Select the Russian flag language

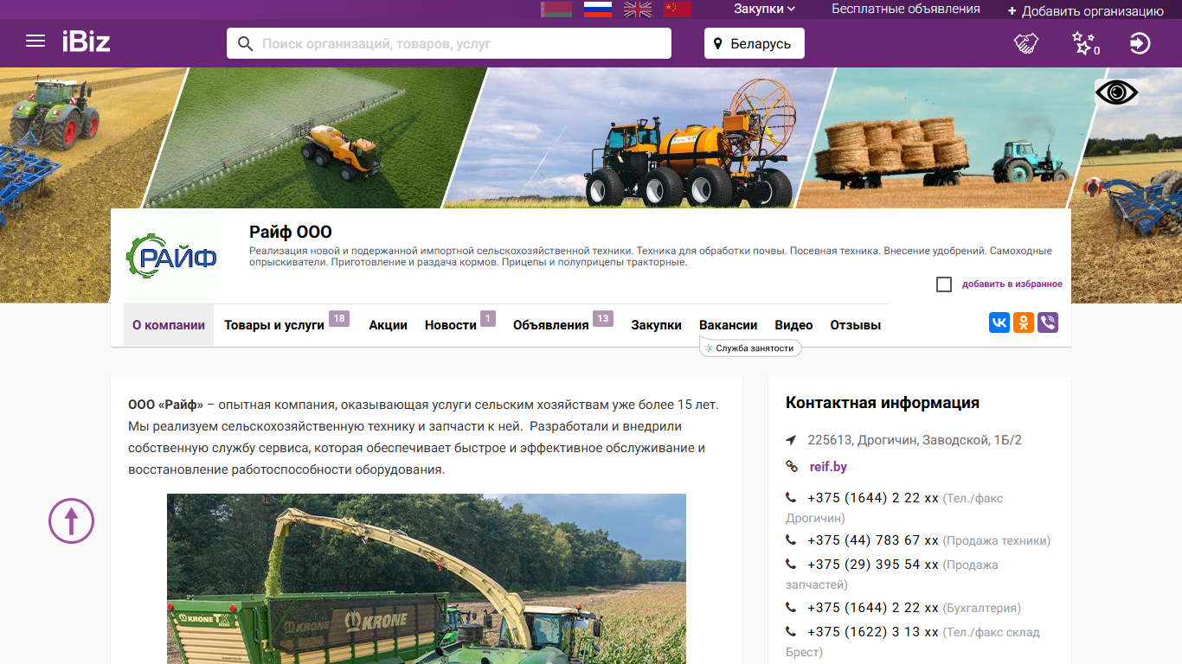598,10
